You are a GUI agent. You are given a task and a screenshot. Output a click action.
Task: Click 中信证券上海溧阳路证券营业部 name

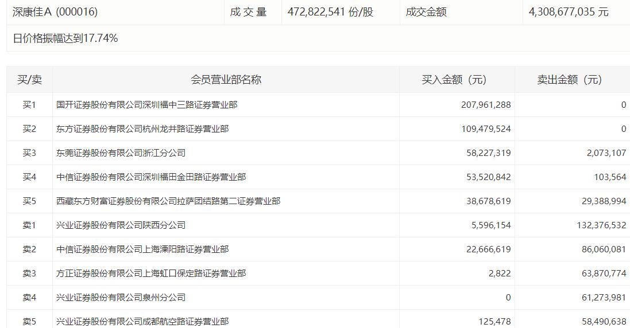(142, 249)
